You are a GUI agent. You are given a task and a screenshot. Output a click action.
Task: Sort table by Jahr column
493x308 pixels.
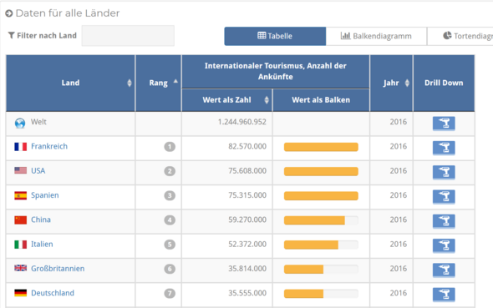pyautogui.click(x=407, y=83)
